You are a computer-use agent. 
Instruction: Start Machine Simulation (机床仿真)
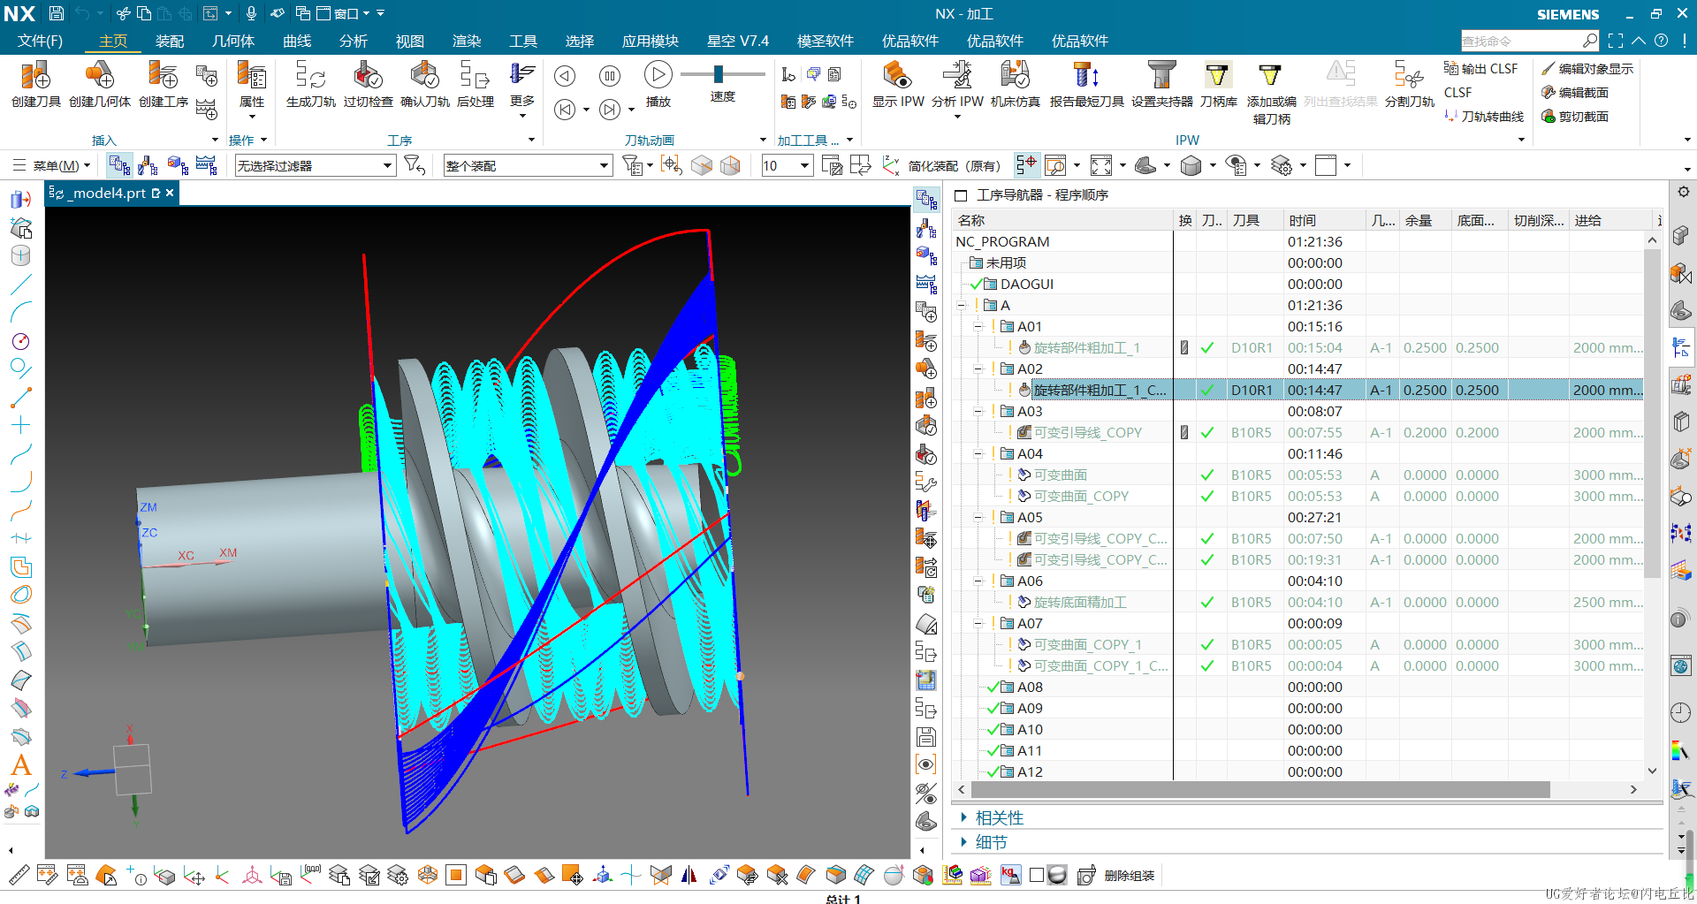point(1016,85)
